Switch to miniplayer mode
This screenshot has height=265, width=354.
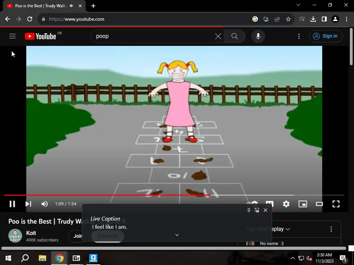(303, 204)
